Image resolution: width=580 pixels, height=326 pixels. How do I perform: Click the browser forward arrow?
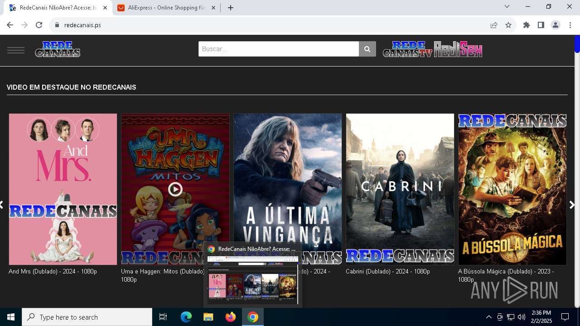tap(24, 25)
